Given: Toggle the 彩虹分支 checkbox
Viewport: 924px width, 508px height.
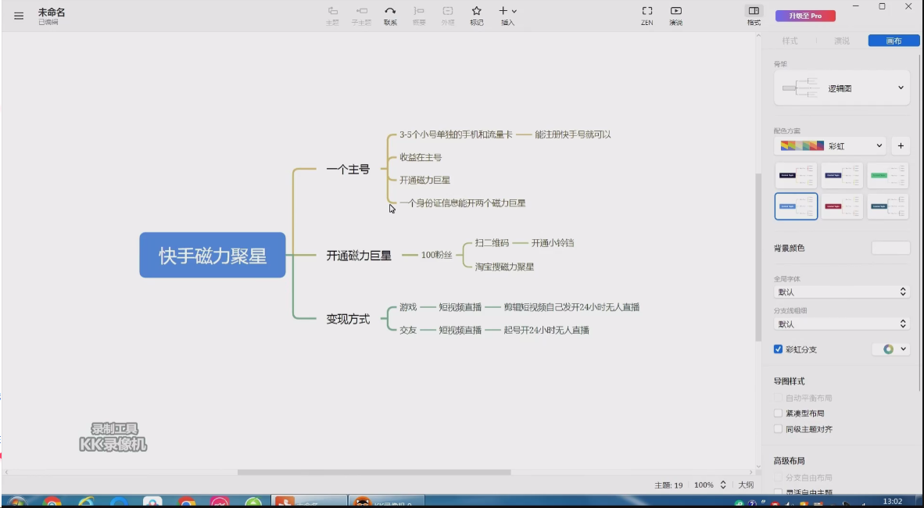Looking at the screenshot, I should (x=778, y=349).
